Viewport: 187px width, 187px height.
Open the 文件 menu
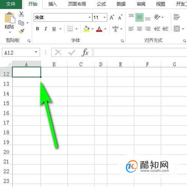click(x=11, y=4)
